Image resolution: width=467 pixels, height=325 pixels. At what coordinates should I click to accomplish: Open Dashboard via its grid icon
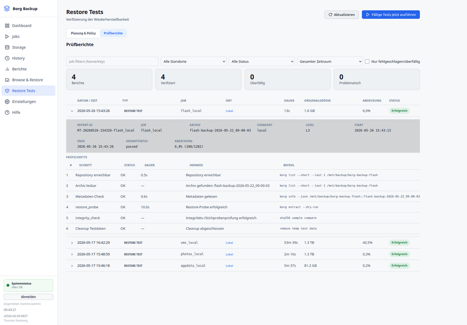[7, 26]
